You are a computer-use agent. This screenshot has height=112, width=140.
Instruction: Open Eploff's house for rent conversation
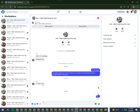(15, 68)
